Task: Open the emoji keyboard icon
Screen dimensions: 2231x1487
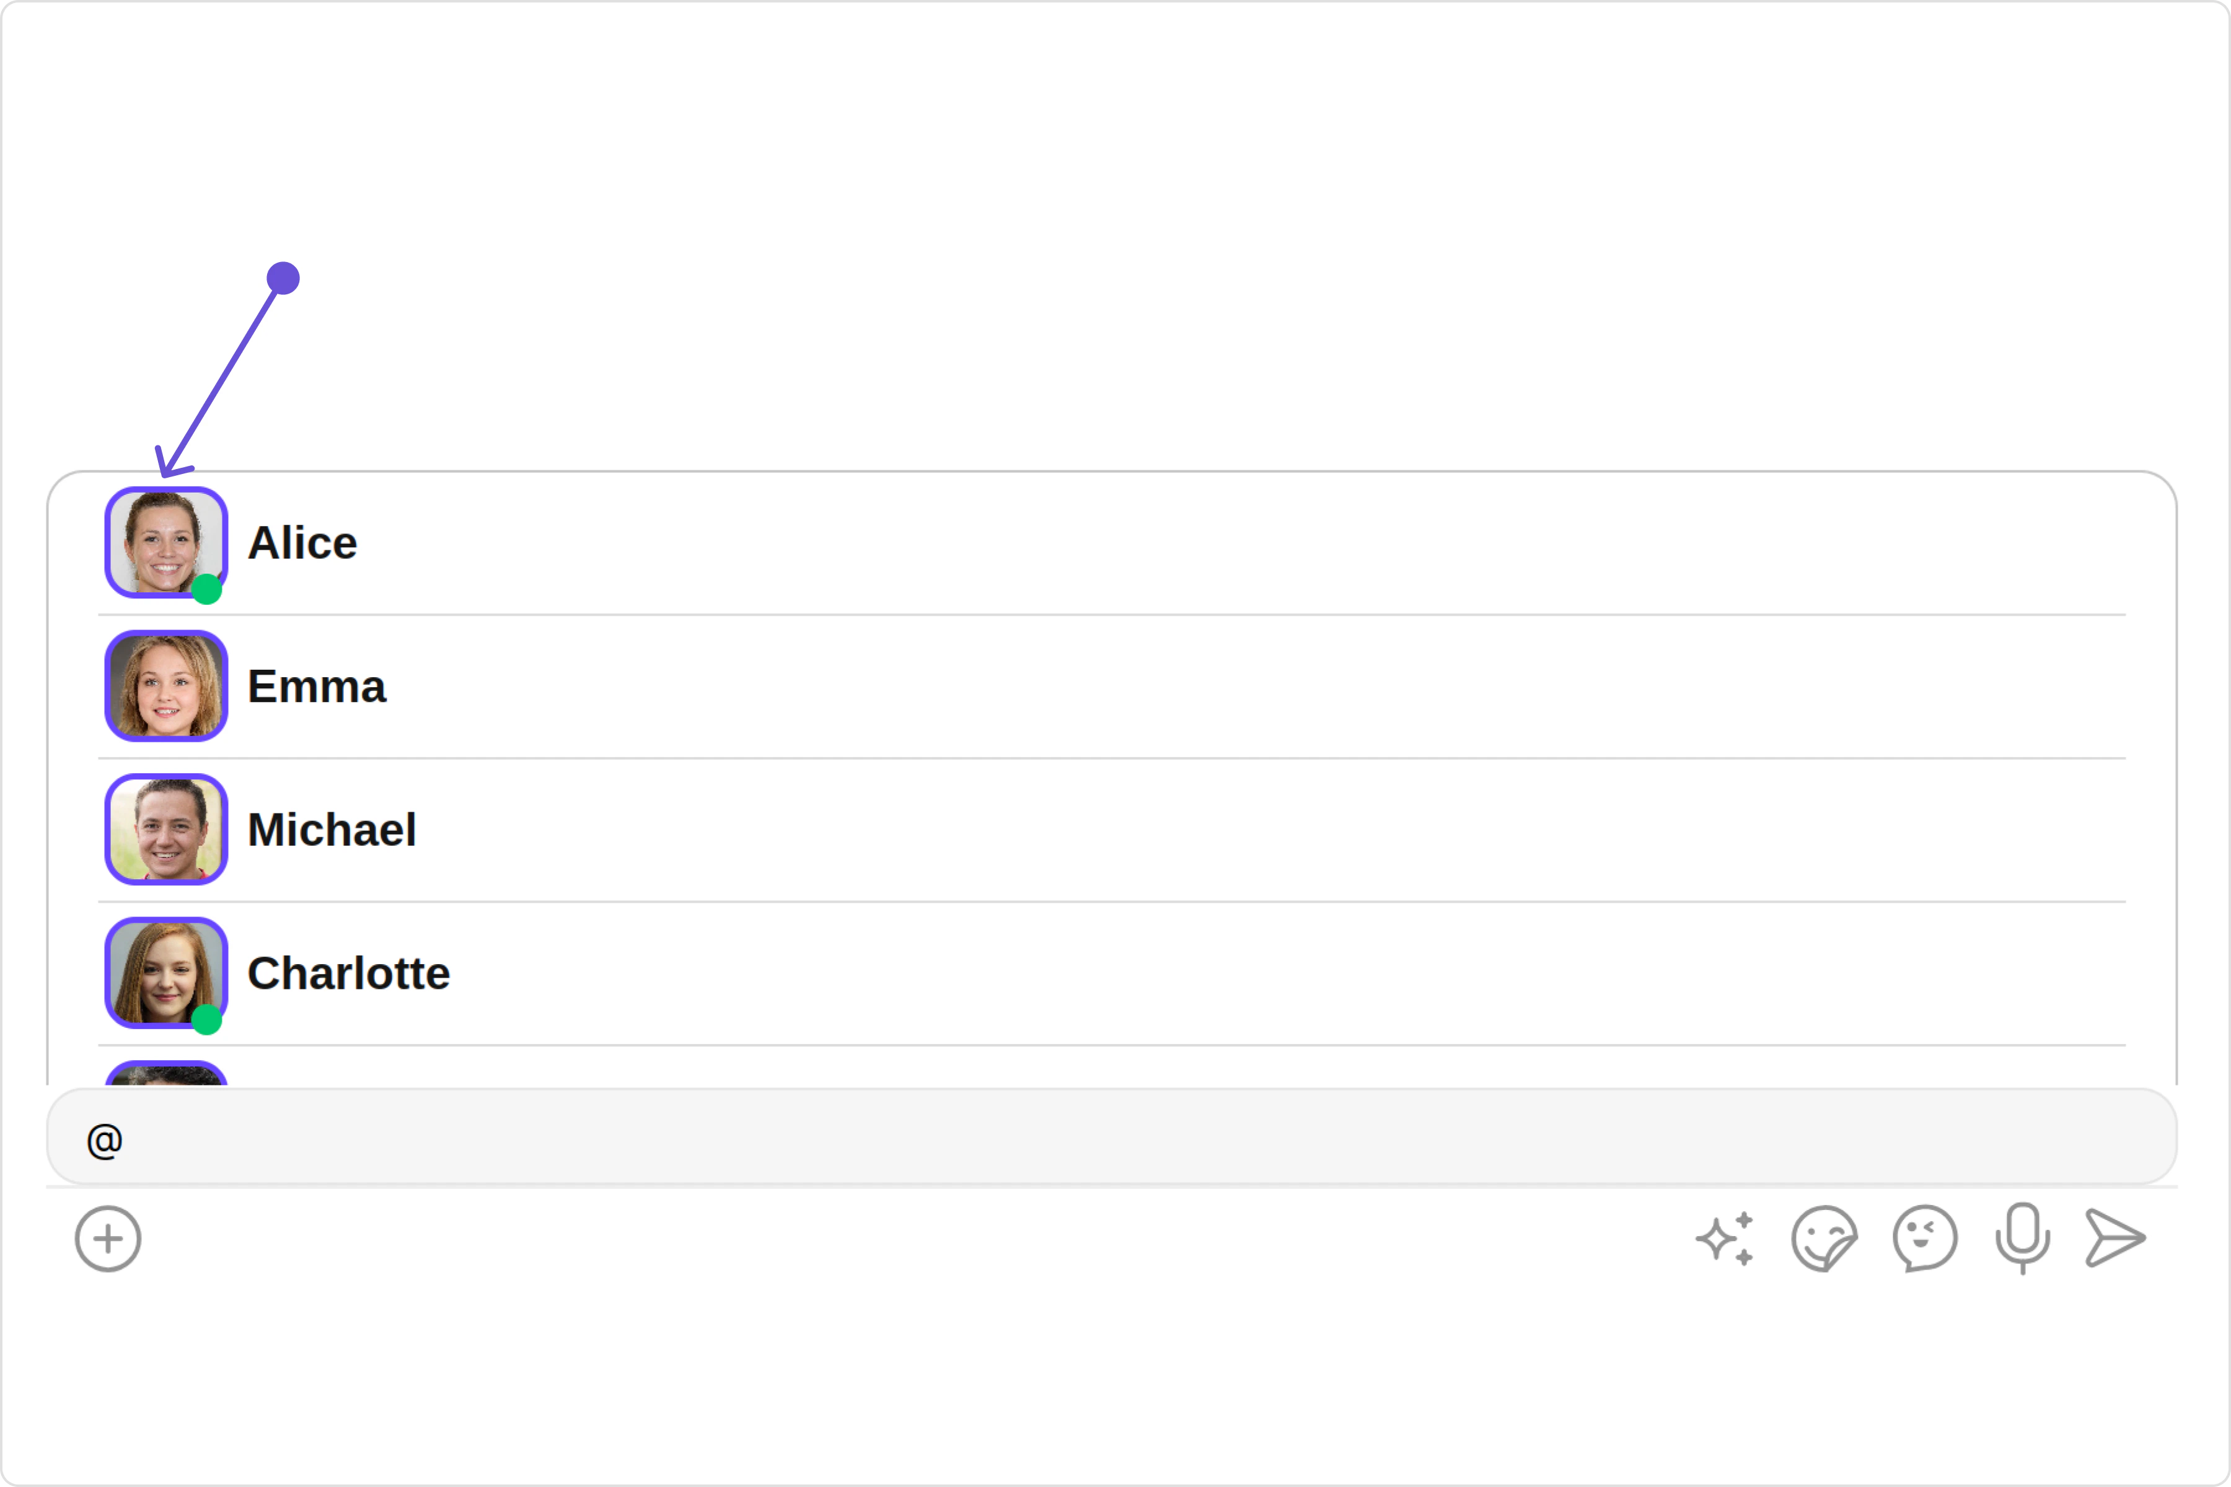Action: tap(1925, 1239)
